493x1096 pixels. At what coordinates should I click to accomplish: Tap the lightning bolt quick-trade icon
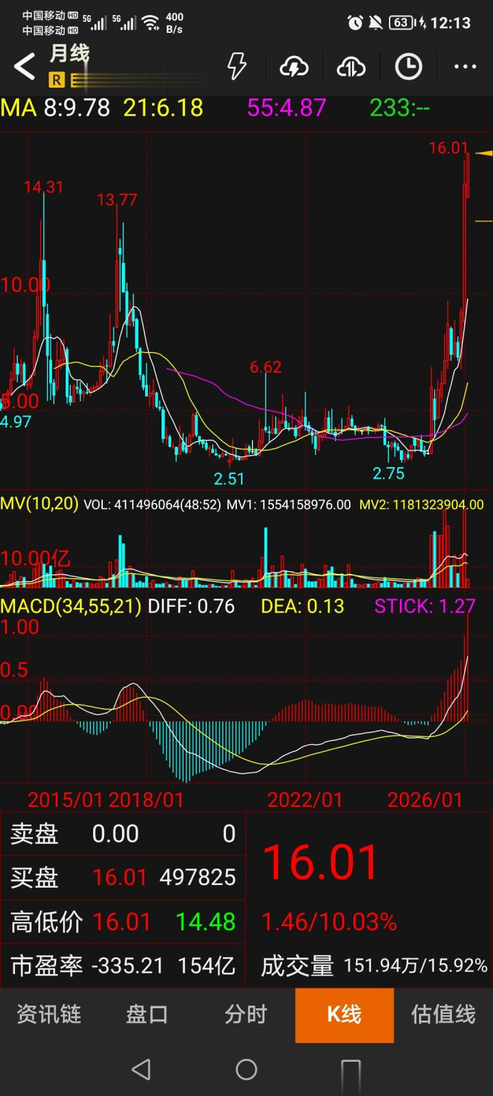237,66
